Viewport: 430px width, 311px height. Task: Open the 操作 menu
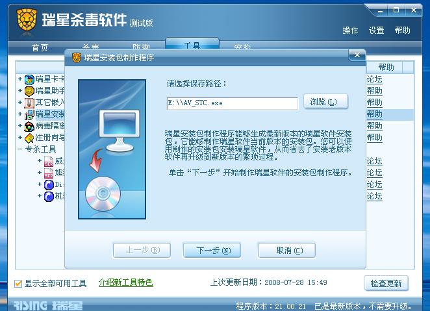pos(350,30)
